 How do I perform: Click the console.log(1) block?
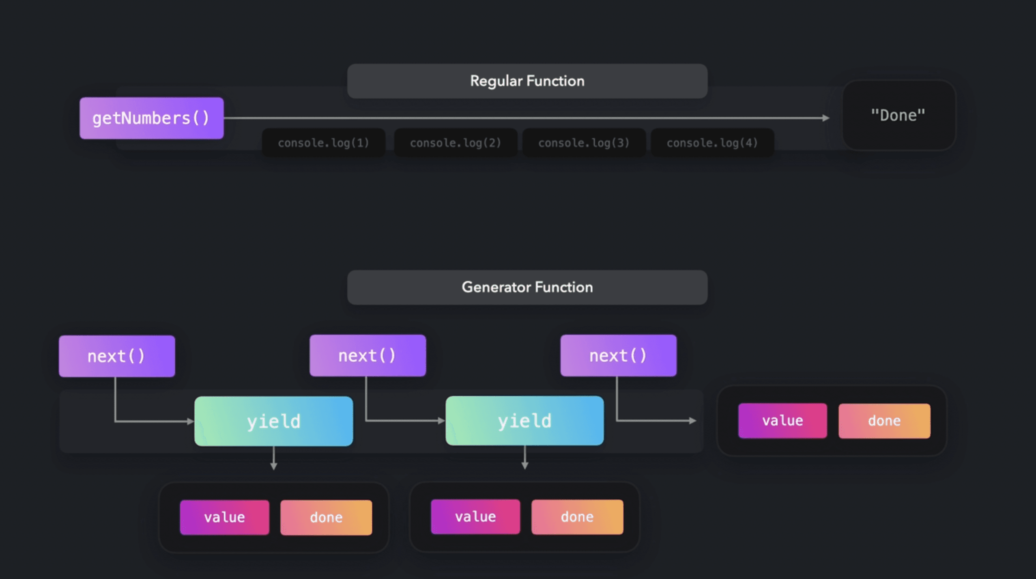point(323,143)
